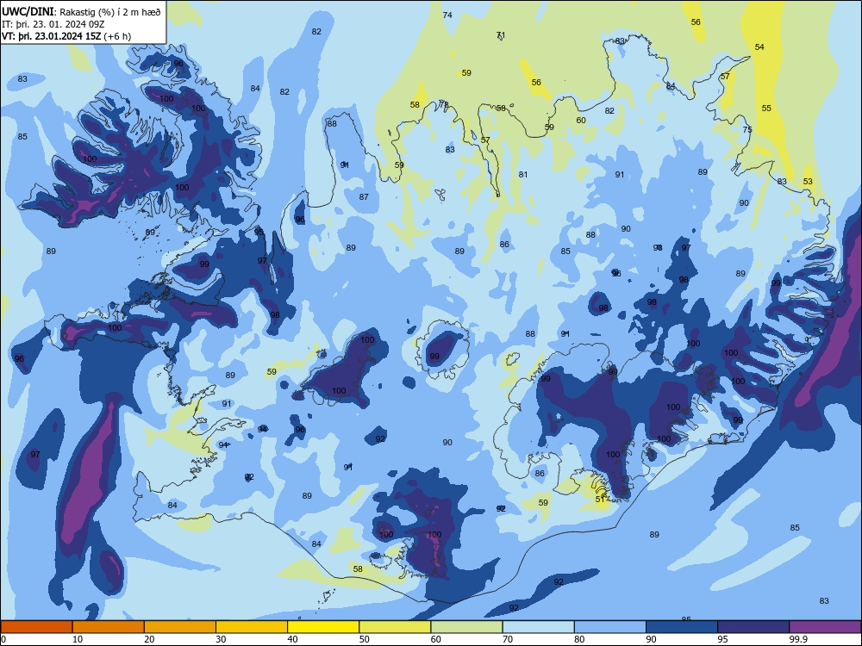The width and height of the screenshot is (862, 646).
Task: Select the amber 30–40 legend swatch
Action: click(252, 627)
